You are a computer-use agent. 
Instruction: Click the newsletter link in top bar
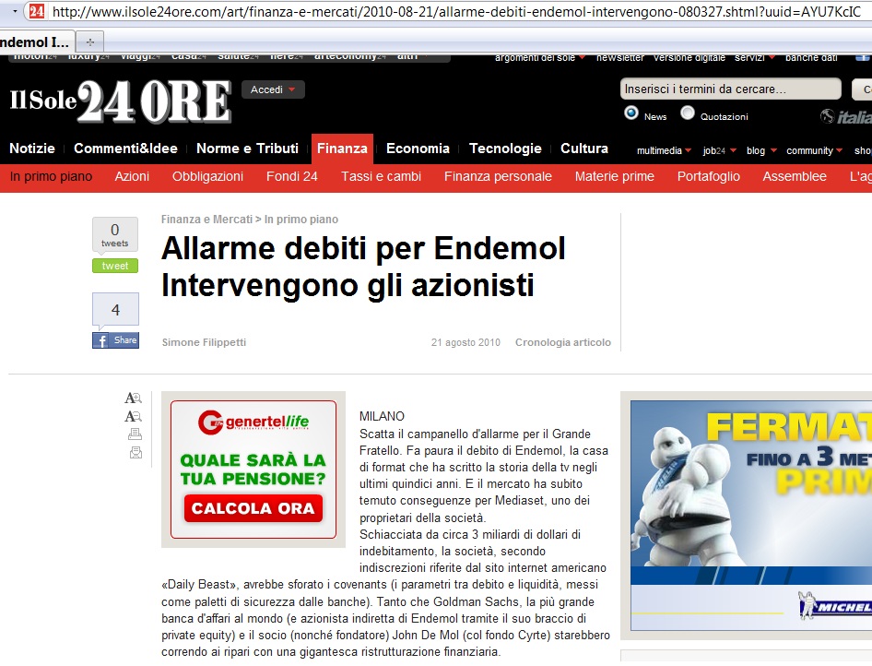point(620,57)
